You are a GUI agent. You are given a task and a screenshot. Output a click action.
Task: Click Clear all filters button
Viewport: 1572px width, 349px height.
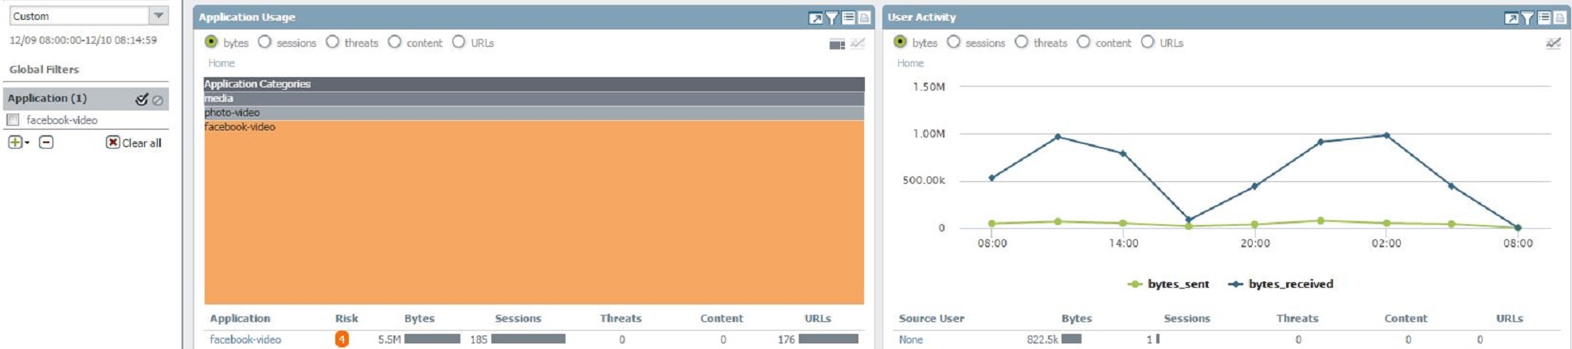tap(134, 143)
